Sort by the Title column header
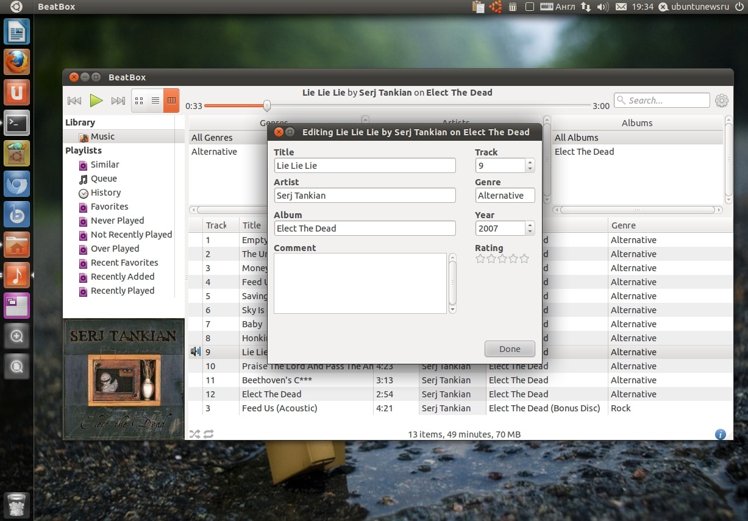The image size is (748, 521). pyautogui.click(x=253, y=225)
